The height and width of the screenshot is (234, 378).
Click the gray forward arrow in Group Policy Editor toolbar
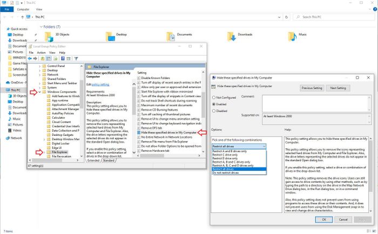pyautogui.click(x=35, y=58)
